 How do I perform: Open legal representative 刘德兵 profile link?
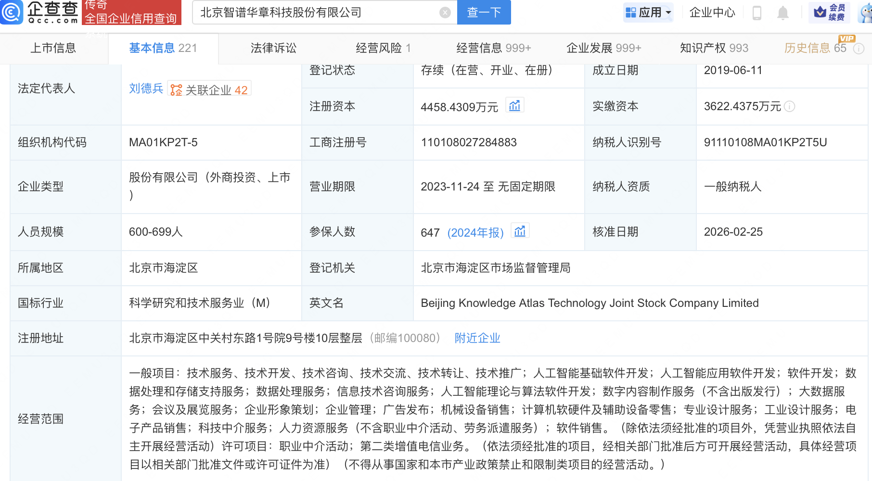[146, 89]
